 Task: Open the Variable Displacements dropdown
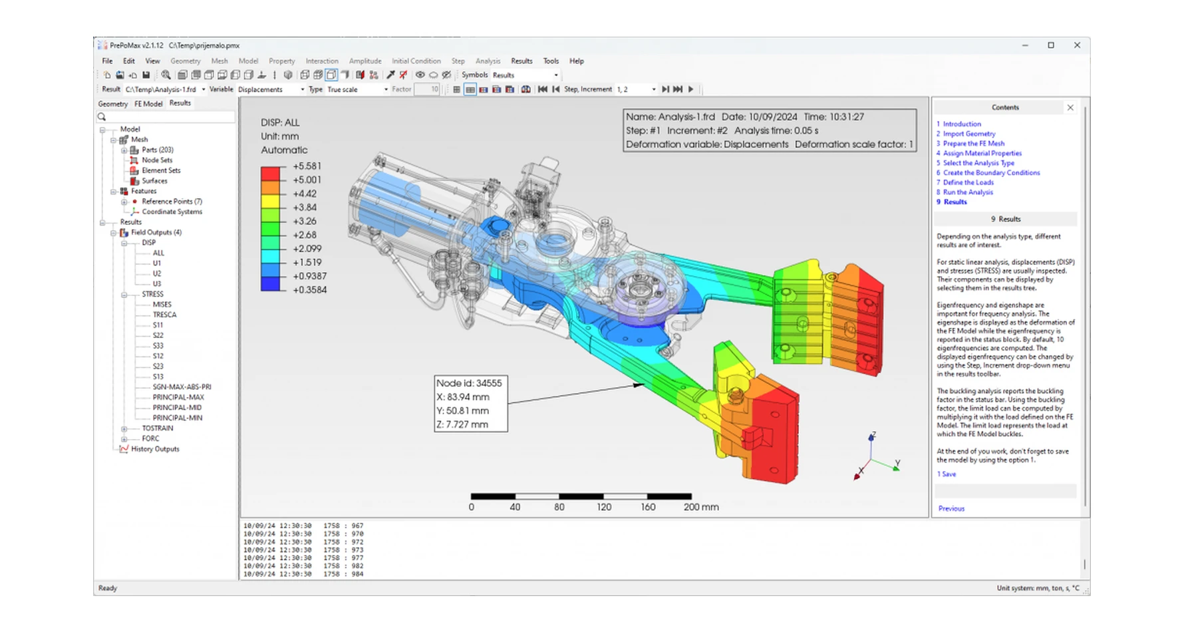pos(271,89)
